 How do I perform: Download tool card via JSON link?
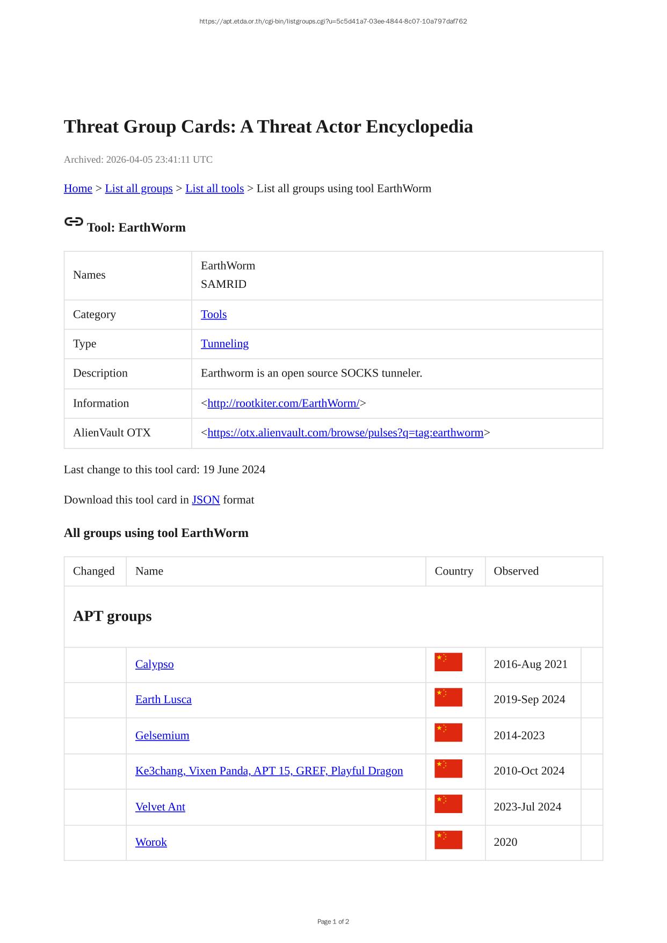(x=206, y=500)
